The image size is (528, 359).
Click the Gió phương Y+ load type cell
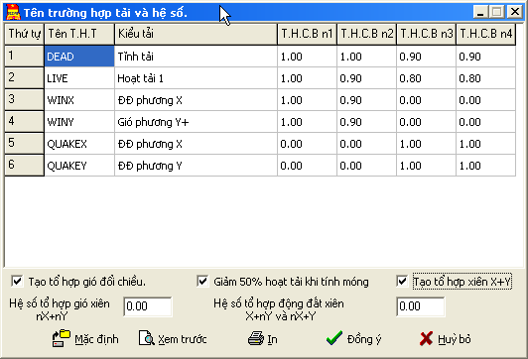pyautogui.click(x=196, y=122)
